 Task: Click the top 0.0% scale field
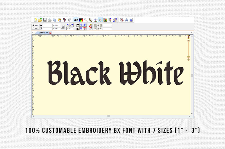pos(57,25)
